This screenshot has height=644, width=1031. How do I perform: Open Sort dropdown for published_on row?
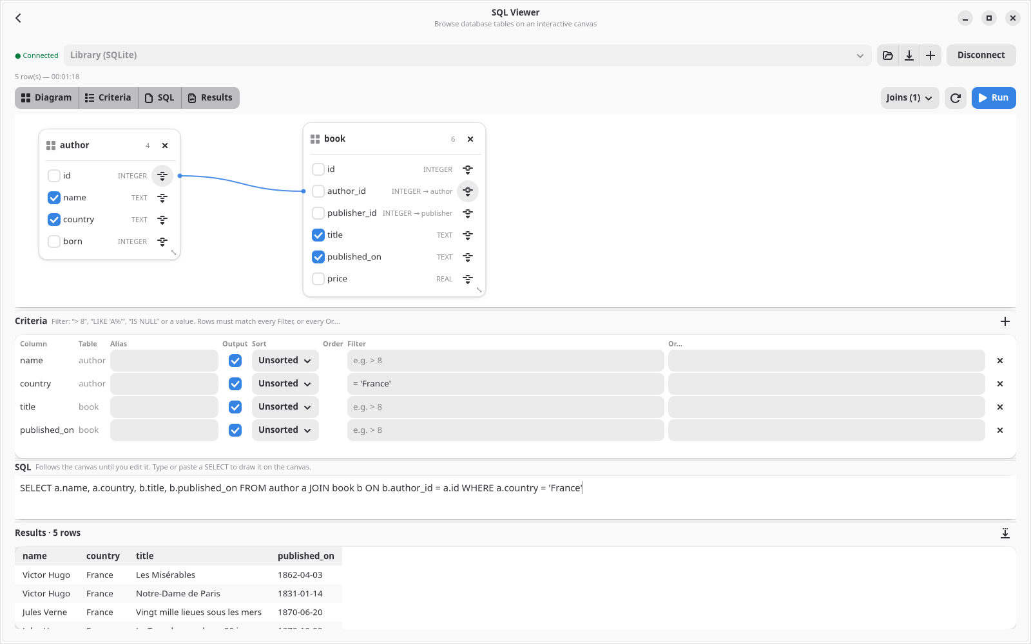(285, 430)
